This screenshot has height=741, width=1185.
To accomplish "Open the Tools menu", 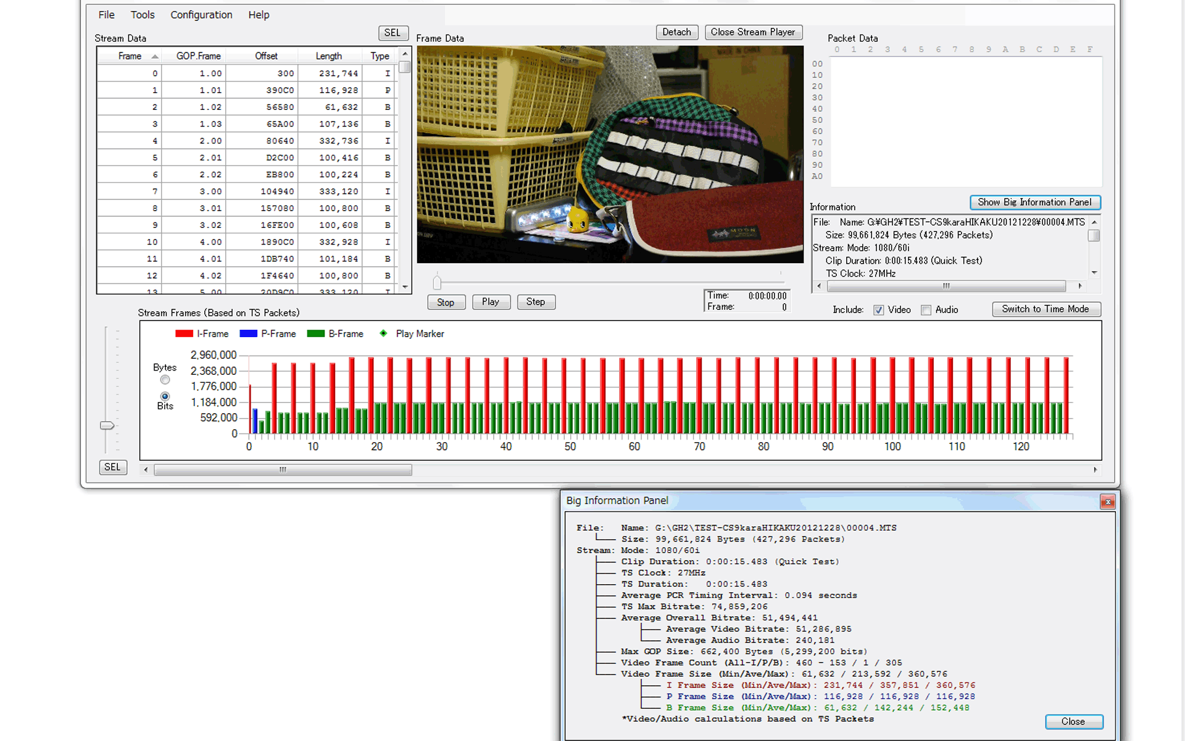I will tap(143, 15).
